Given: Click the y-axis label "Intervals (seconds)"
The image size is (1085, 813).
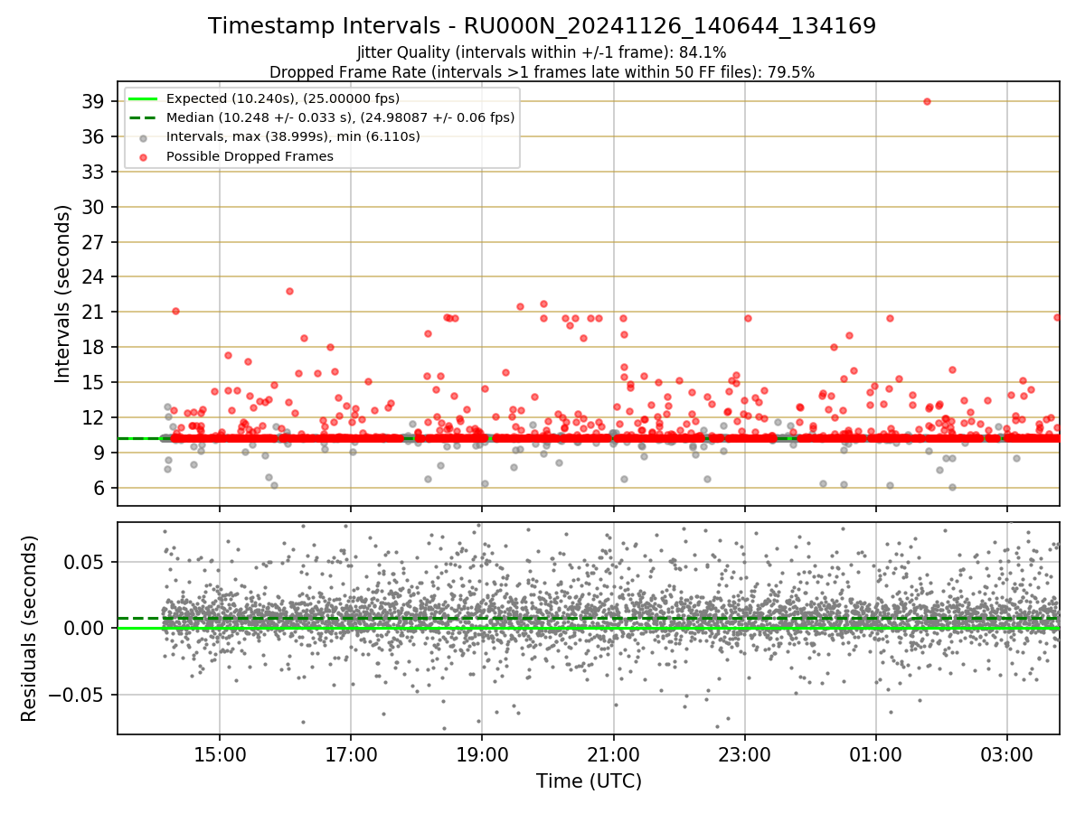Looking at the screenshot, I should coord(63,294).
